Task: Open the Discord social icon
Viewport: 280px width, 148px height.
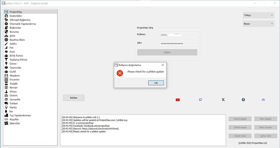Action: 263,100
